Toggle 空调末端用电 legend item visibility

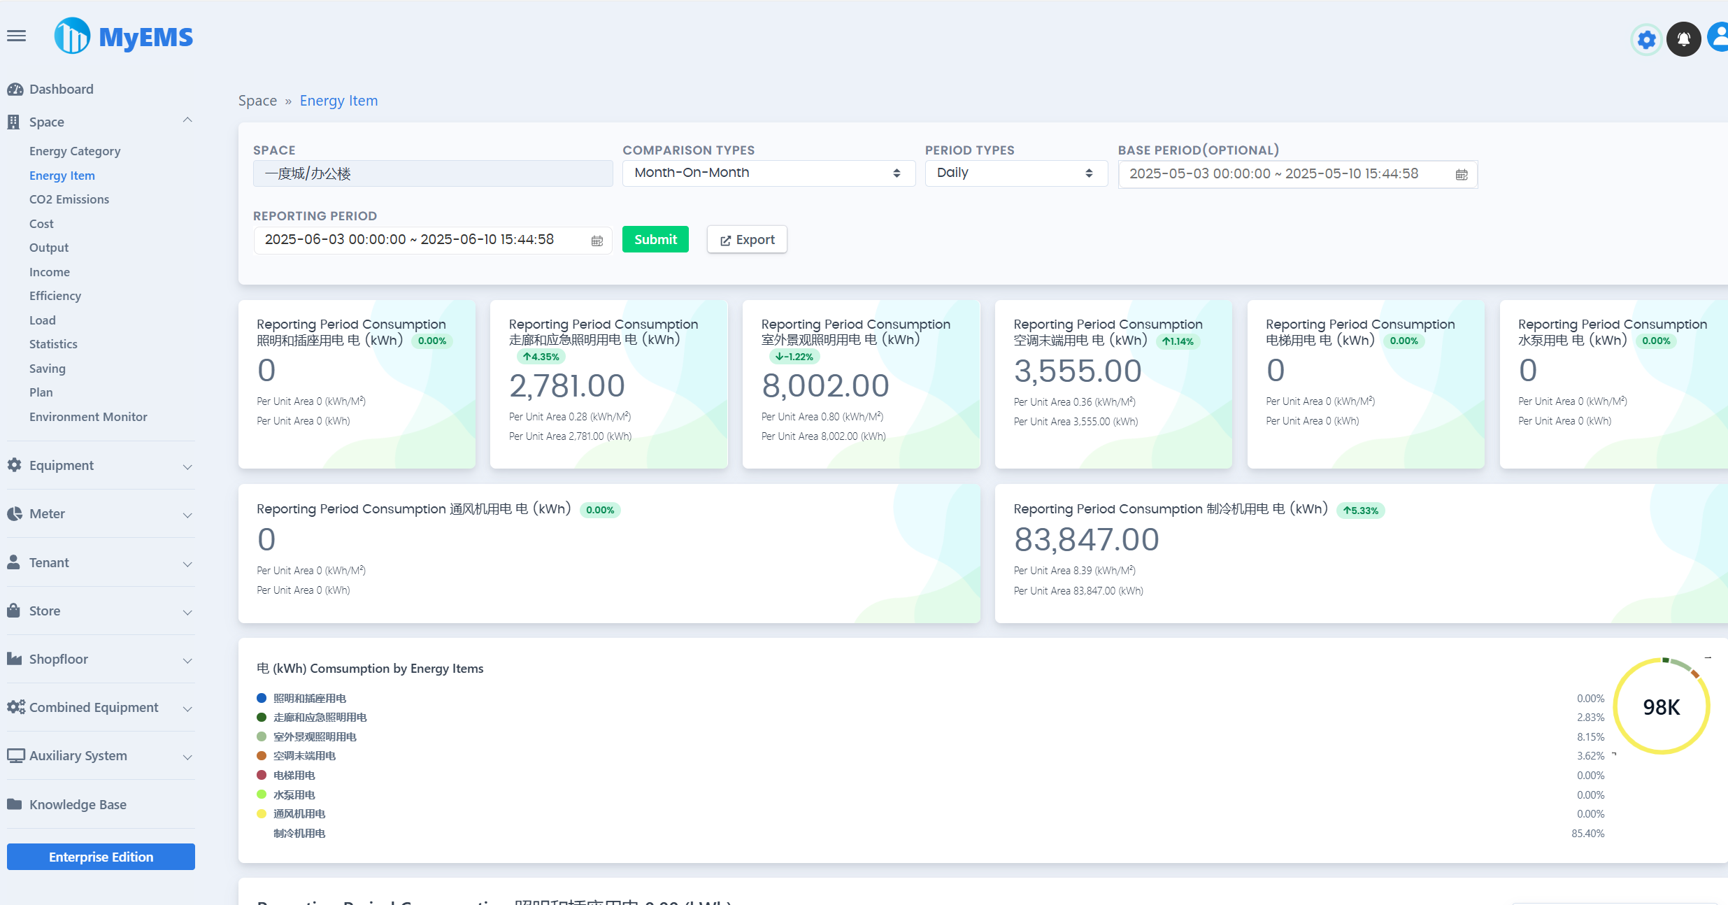(304, 756)
